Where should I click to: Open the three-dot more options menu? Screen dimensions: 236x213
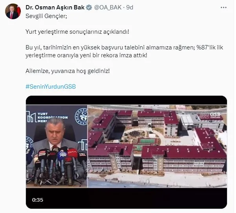tap(223, 7)
